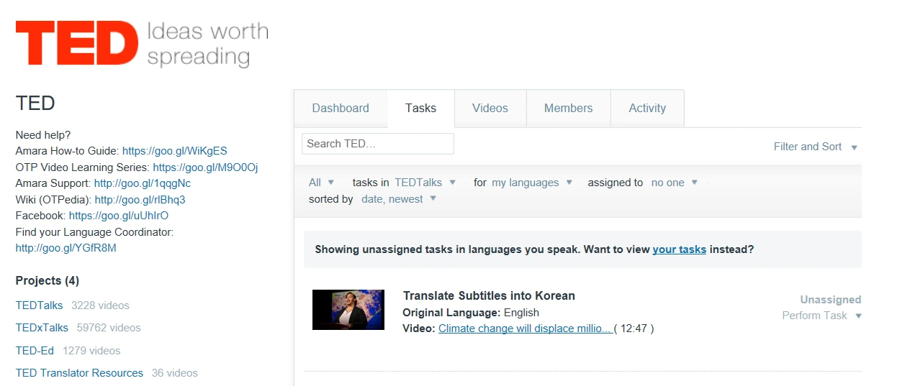This screenshot has width=910, height=386.
Task: Open the my languages filter dropdown
Action: pyautogui.click(x=532, y=183)
